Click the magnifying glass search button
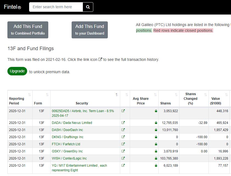This screenshot has height=176, width=231. point(88,7)
